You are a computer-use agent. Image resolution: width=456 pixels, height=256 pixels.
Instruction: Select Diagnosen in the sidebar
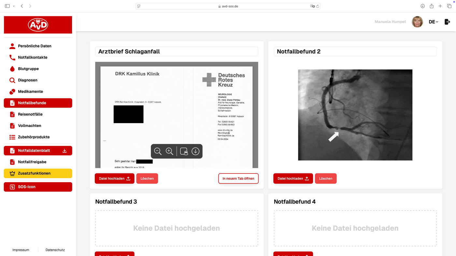[38, 80]
